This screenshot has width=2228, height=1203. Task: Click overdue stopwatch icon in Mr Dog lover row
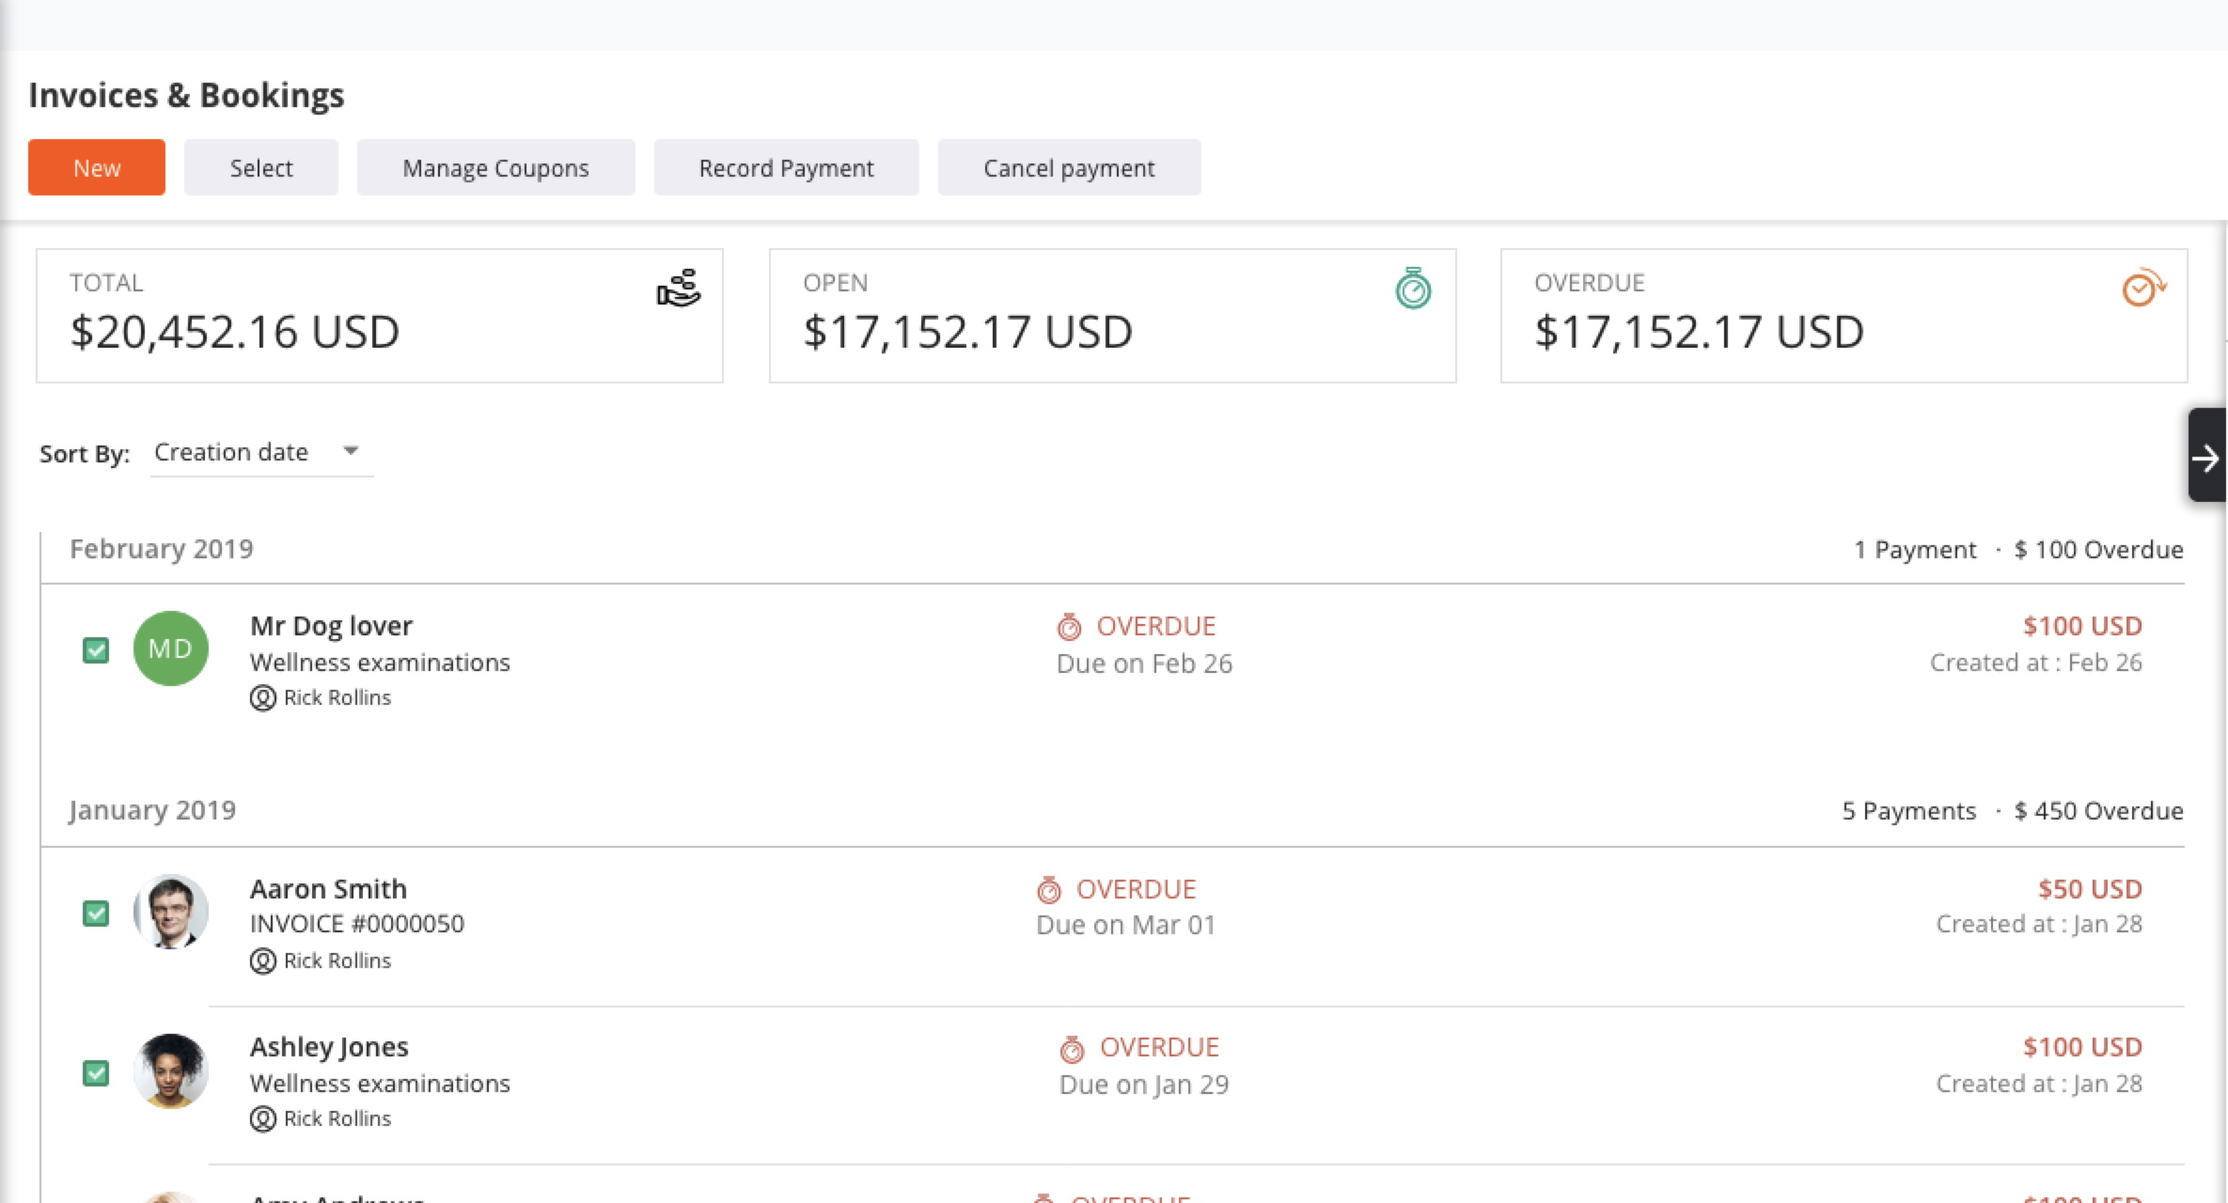coord(1070,626)
